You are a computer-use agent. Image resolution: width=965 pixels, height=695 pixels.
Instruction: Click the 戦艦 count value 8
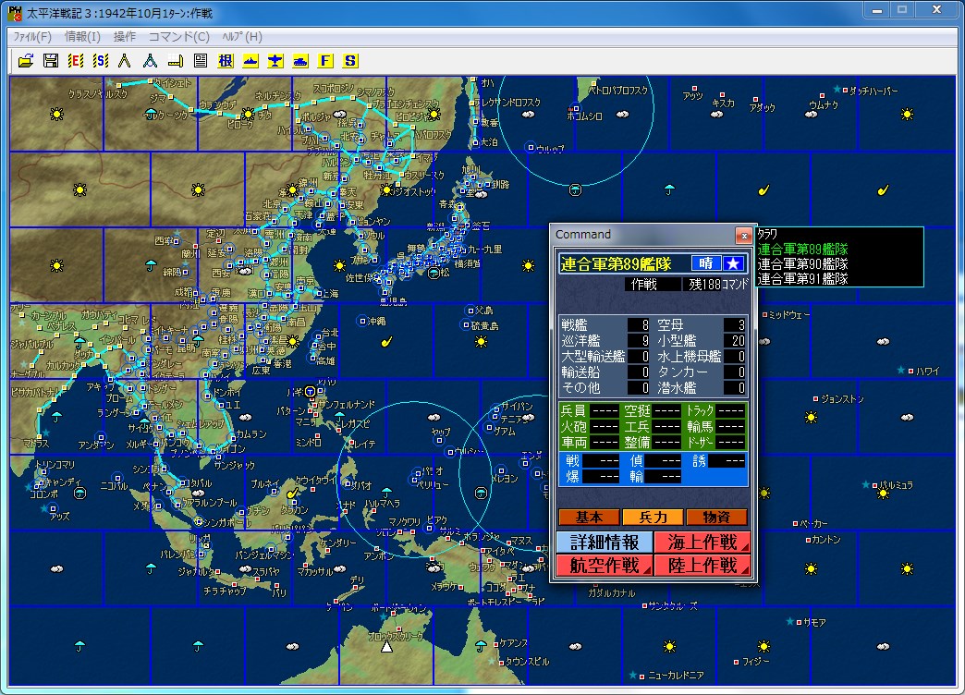point(638,324)
